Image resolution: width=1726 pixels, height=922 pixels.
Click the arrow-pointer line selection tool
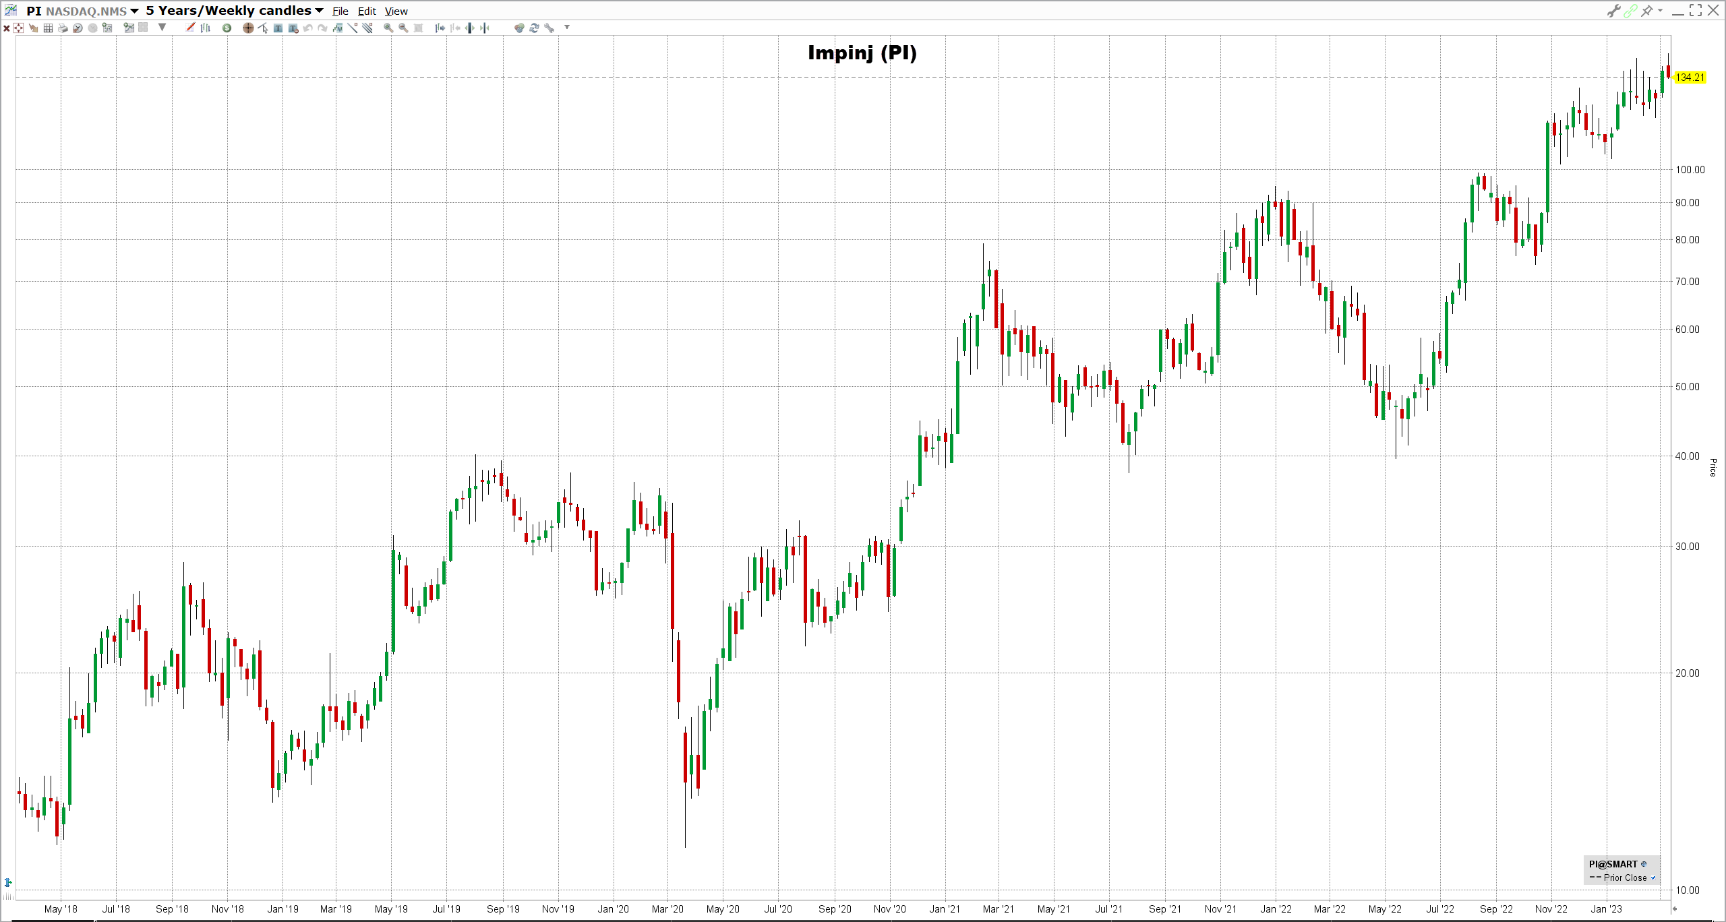point(263,28)
